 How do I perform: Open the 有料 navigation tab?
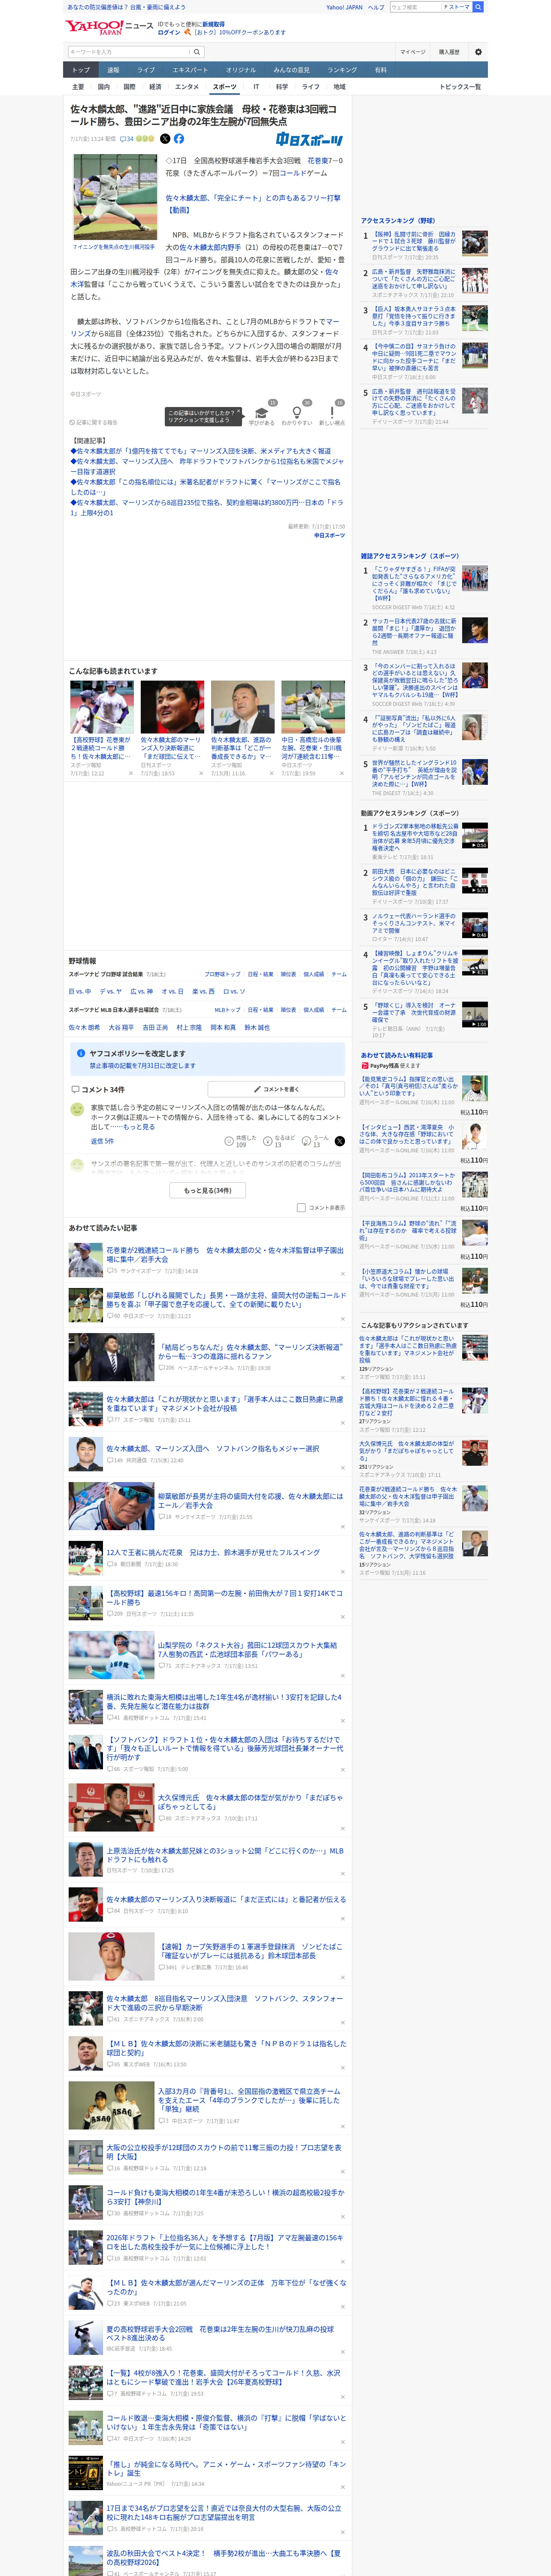tap(380, 70)
